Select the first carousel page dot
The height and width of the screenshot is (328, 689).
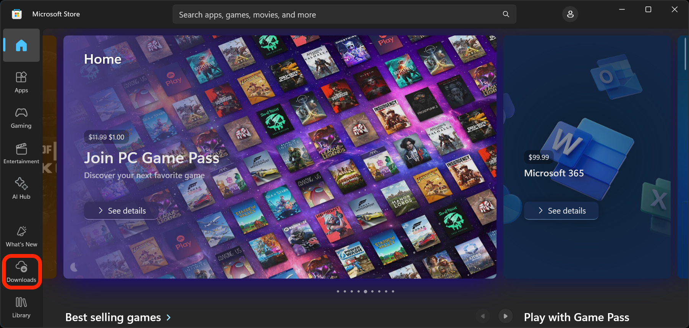click(x=338, y=291)
